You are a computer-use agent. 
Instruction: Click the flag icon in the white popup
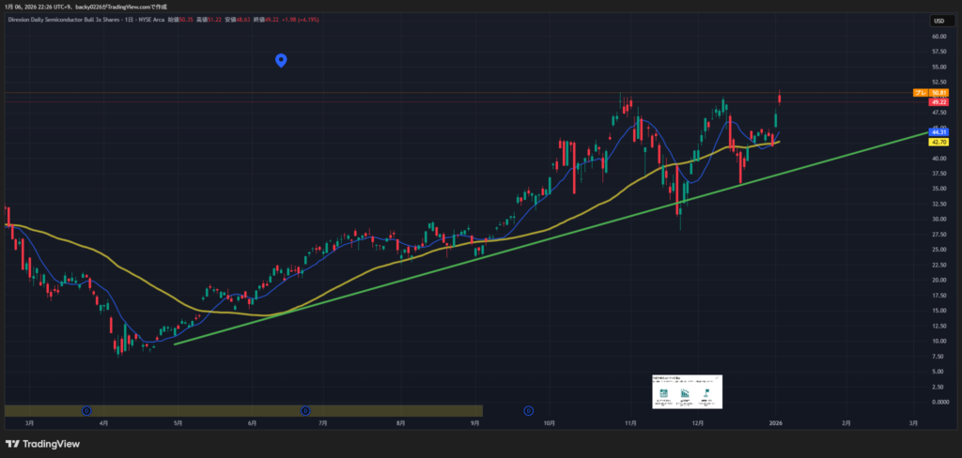(708, 391)
